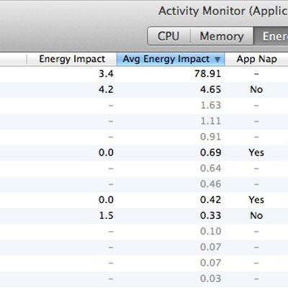Click App Nap No in the 4.65 row

pyautogui.click(x=256, y=89)
